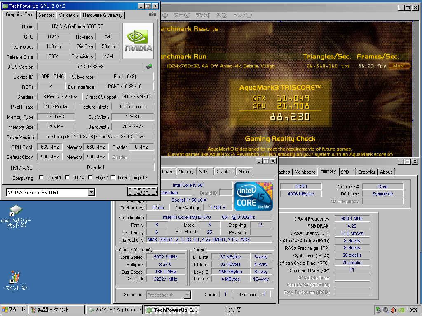Click the Bus Speed value 186.0 MHz
The image size is (422, 316).
click(x=166, y=272)
